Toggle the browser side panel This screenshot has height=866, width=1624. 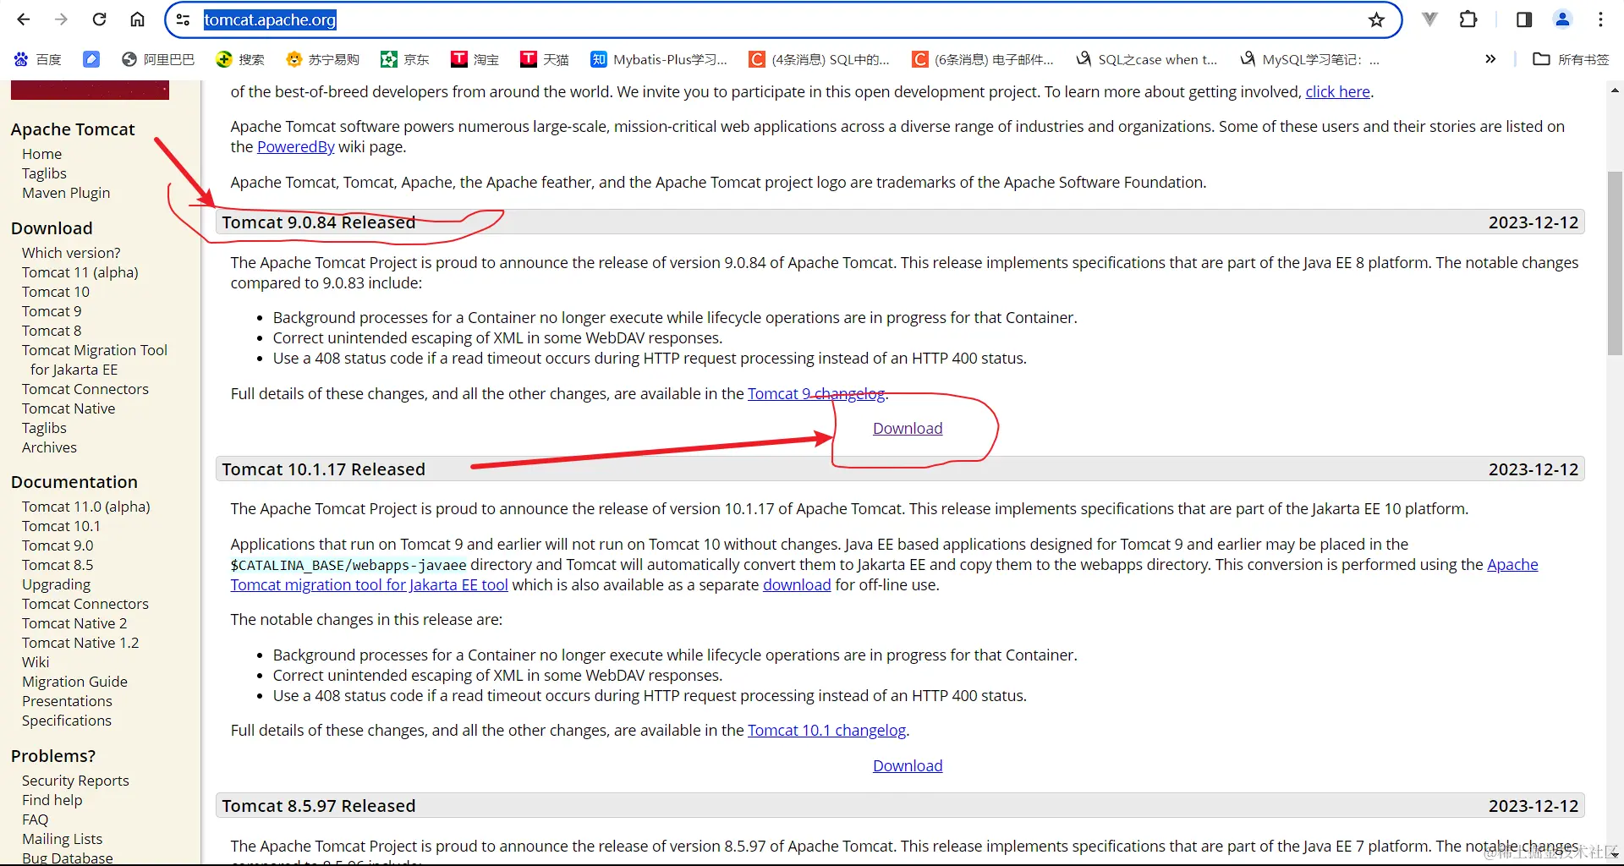pyautogui.click(x=1524, y=19)
